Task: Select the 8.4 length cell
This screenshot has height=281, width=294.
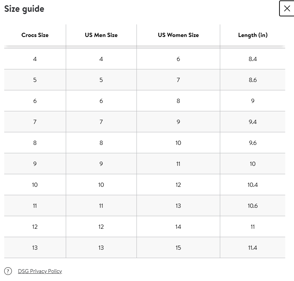Action: pyautogui.click(x=252, y=59)
